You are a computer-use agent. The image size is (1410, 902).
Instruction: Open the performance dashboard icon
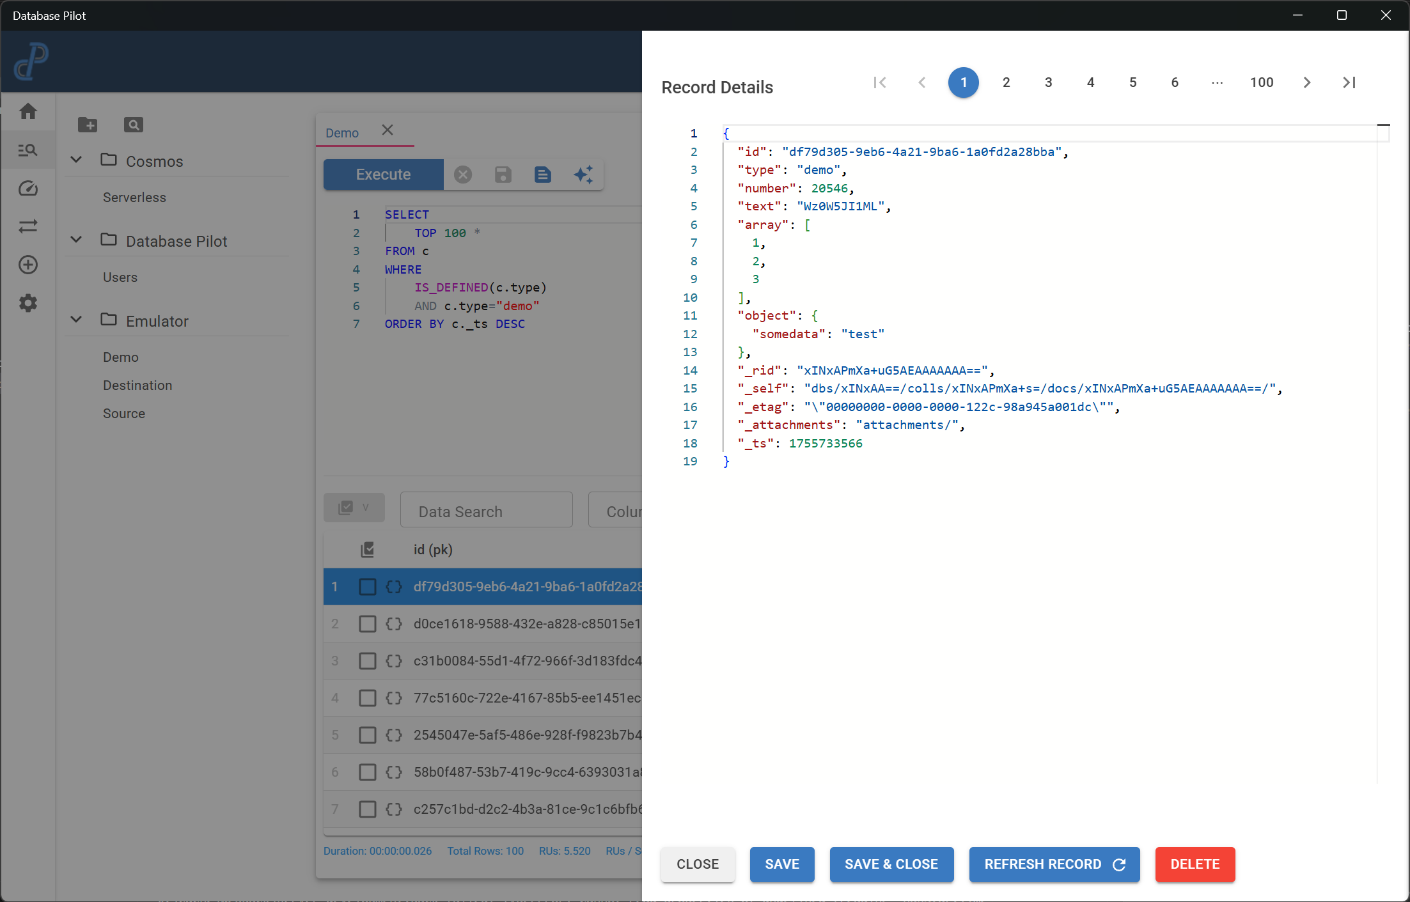click(x=28, y=188)
